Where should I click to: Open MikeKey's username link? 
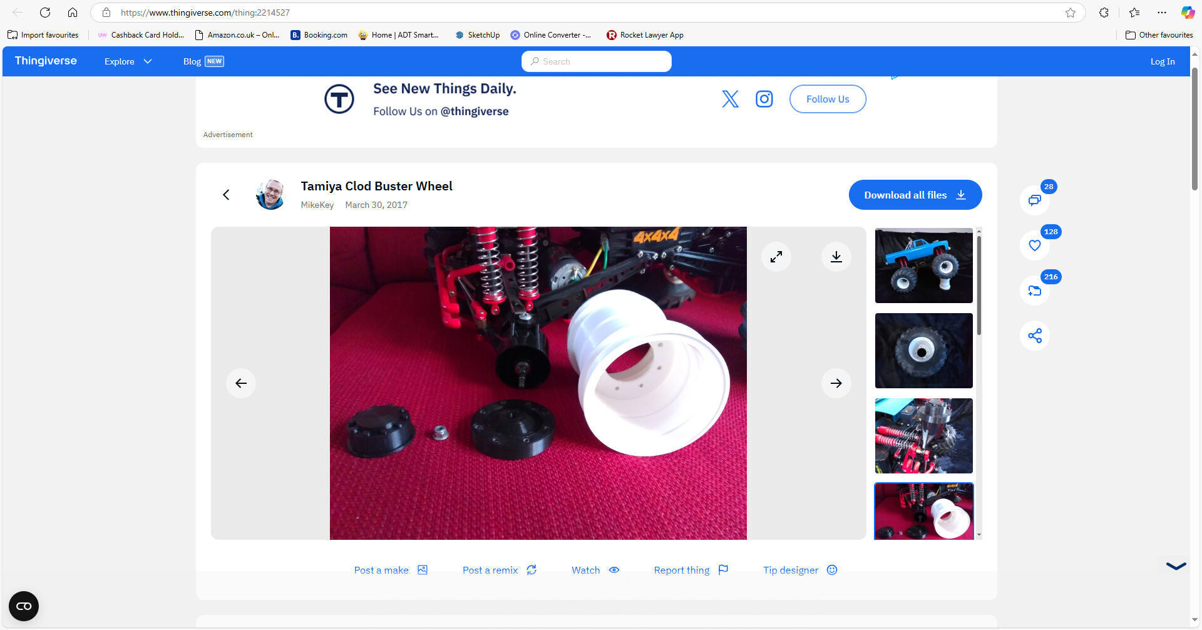pyautogui.click(x=317, y=205)
